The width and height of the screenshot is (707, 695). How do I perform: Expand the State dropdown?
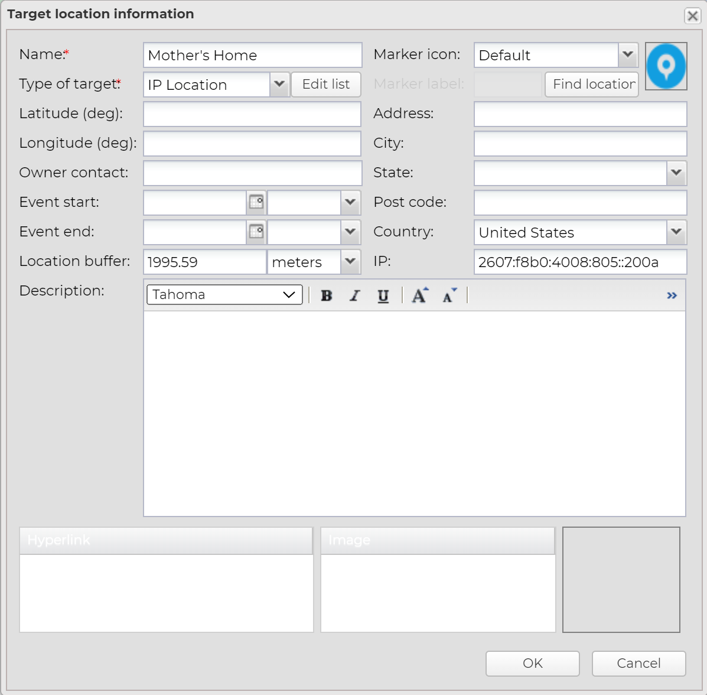[676, 173]
